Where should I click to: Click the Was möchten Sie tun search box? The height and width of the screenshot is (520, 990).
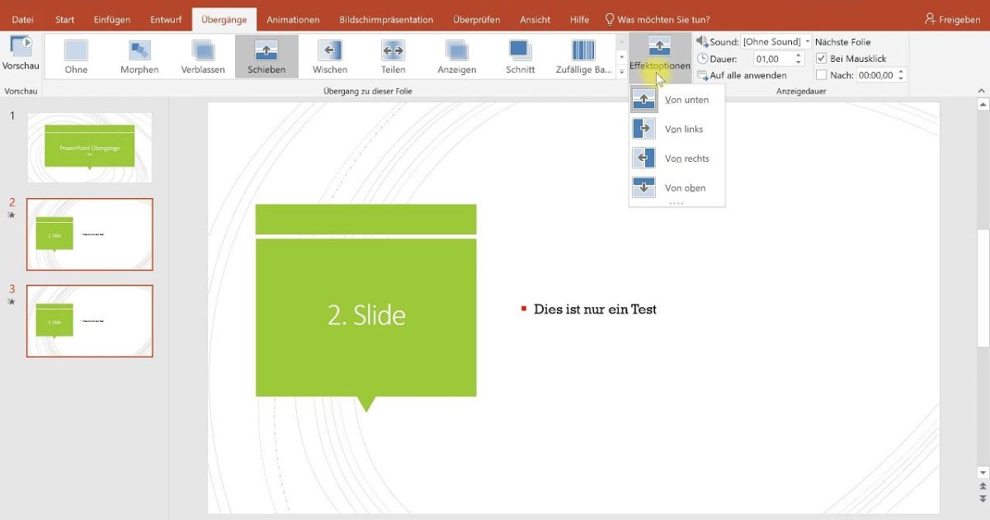(657, 19)
